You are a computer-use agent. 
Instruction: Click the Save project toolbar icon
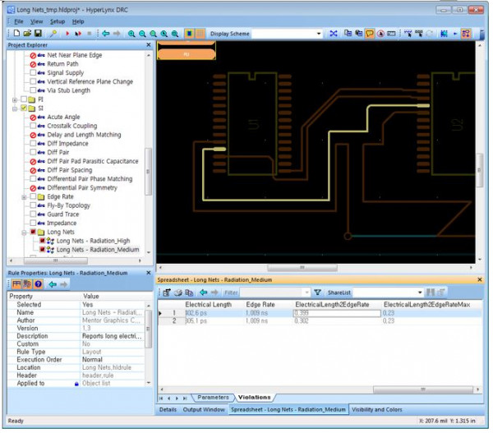38,34
